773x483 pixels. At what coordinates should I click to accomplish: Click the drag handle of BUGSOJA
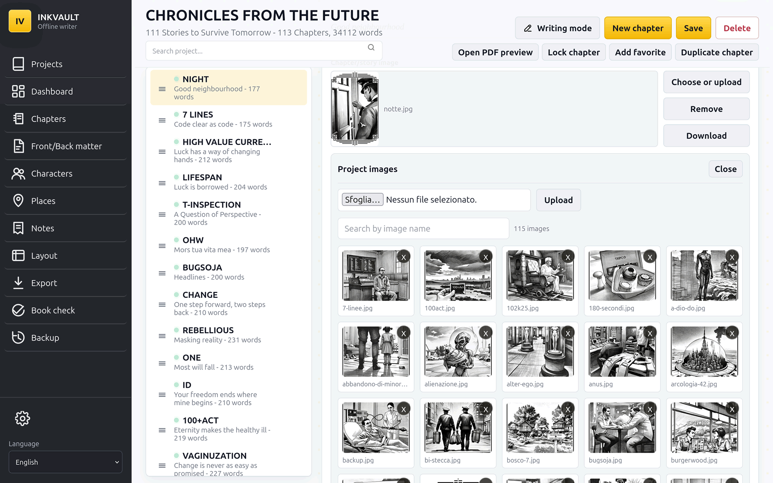click(x=162, y=273)
